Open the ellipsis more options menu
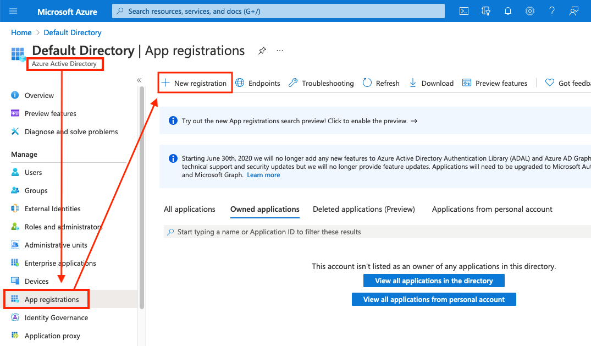591x346 pixels. [280, 51]
